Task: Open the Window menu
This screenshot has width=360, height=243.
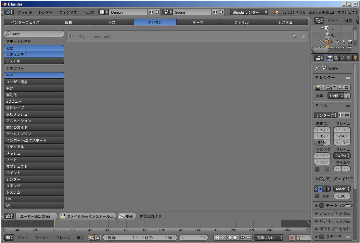Action: tap(68, 12)
